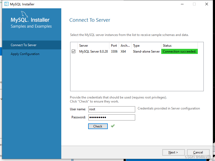Click the Stand-alone Server type cell
The height and width of the screenshot is (161, 215).
point(146,52)
